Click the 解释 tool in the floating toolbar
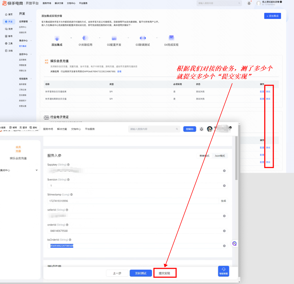This screenshot has height=284, width=294. pyautogui.click(x=13, y=128)
